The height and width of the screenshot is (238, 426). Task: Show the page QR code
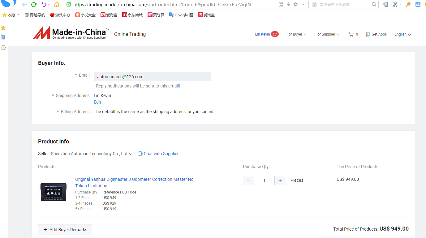coord(281,5)
